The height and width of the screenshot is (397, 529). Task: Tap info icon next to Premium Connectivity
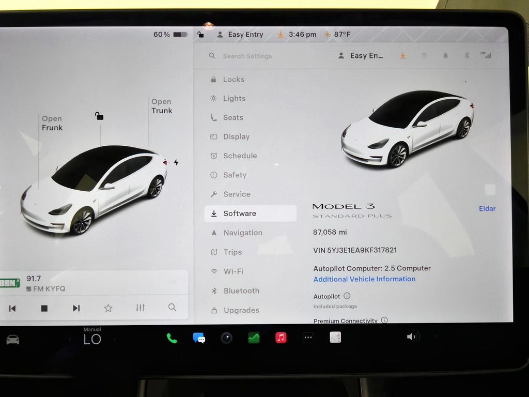(x=384, y=320)
